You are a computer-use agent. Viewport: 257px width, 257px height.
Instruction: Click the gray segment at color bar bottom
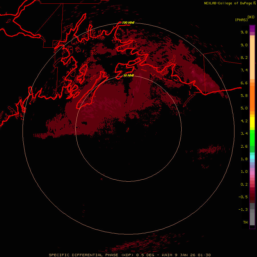(252, 219)
